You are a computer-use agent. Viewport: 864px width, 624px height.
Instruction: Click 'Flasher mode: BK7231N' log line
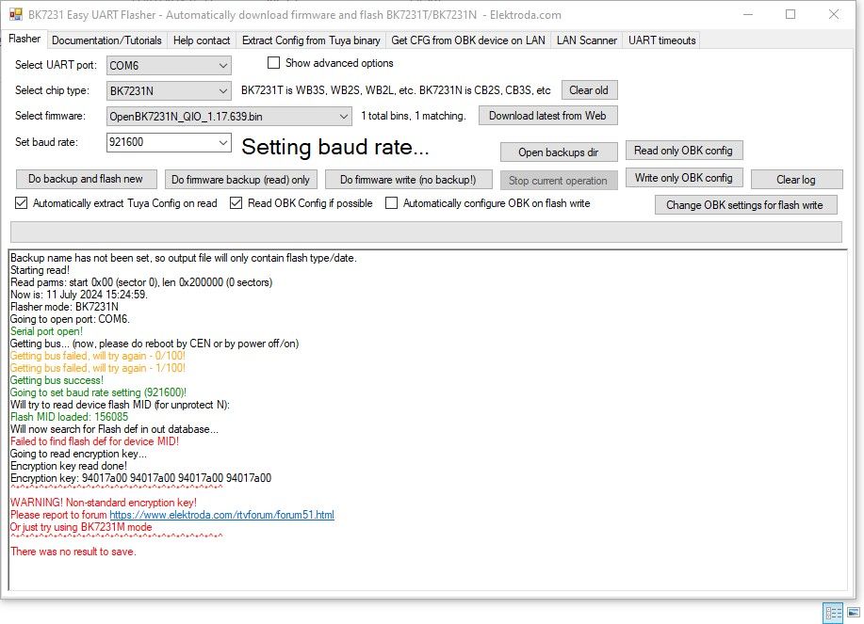click(x=64, y=307)
